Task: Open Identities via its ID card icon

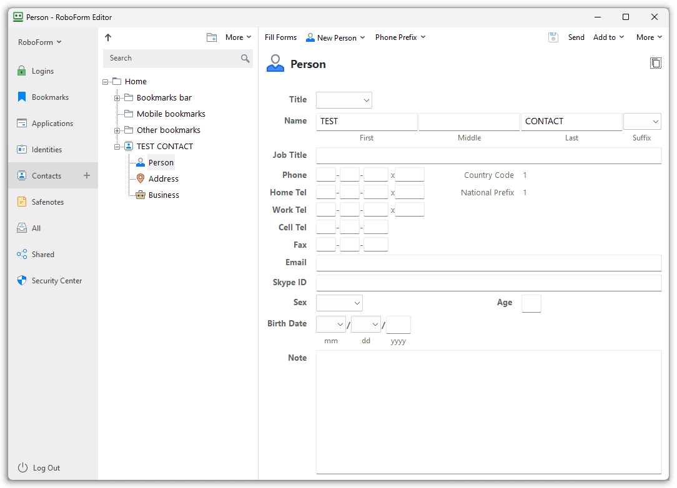Action: tap(22, 150)
